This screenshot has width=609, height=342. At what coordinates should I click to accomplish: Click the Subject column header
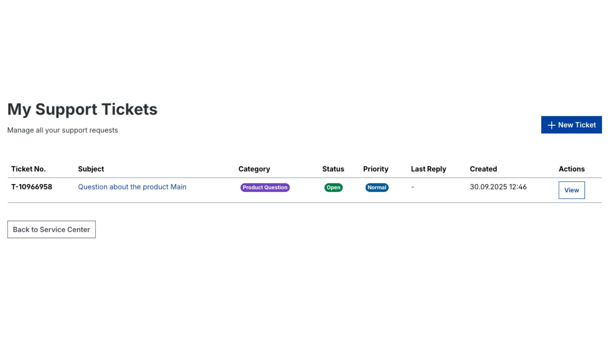pos(91,169)
